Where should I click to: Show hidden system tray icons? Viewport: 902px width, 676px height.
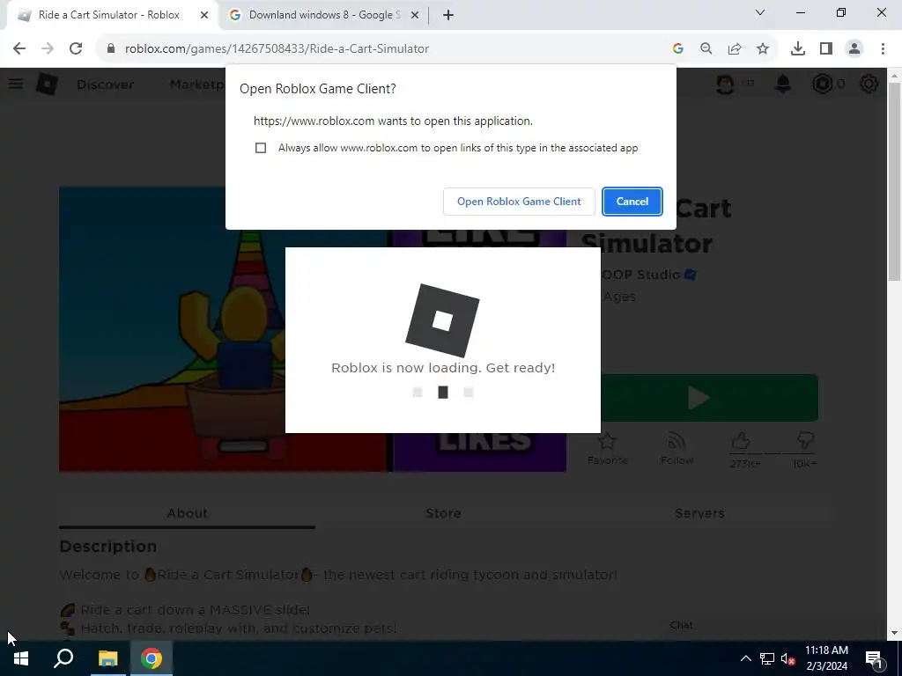point(745,658)
